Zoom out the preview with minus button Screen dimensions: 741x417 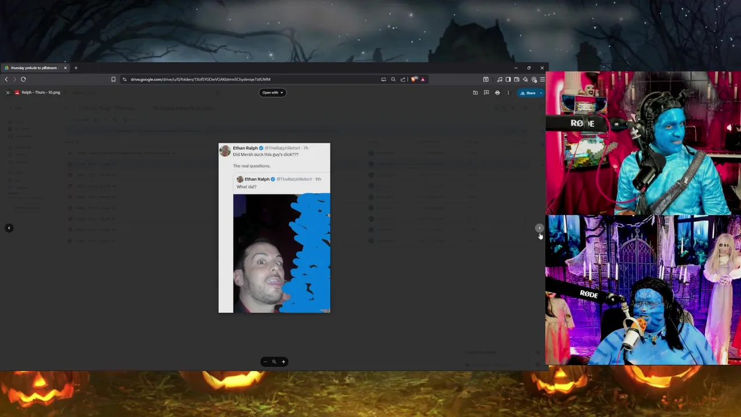pos(265,361)
